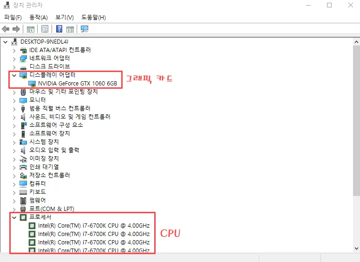Select the 포트(COM & LPT) label
Screen dimensions: 360x262
tap(52, 209)
